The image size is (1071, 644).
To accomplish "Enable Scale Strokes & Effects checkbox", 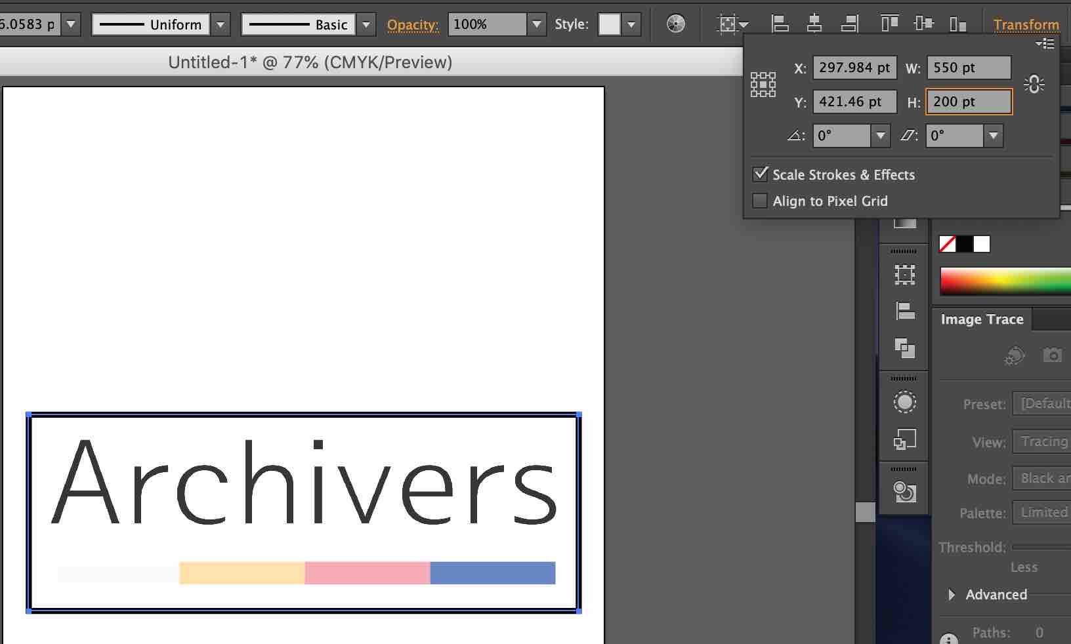I will (760, 174).
